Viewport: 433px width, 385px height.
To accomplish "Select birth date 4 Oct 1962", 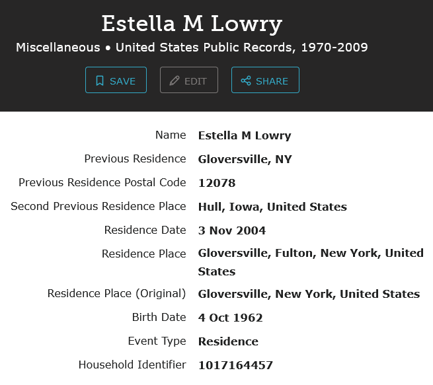I will pyautogui.click(x=230, y=318).
